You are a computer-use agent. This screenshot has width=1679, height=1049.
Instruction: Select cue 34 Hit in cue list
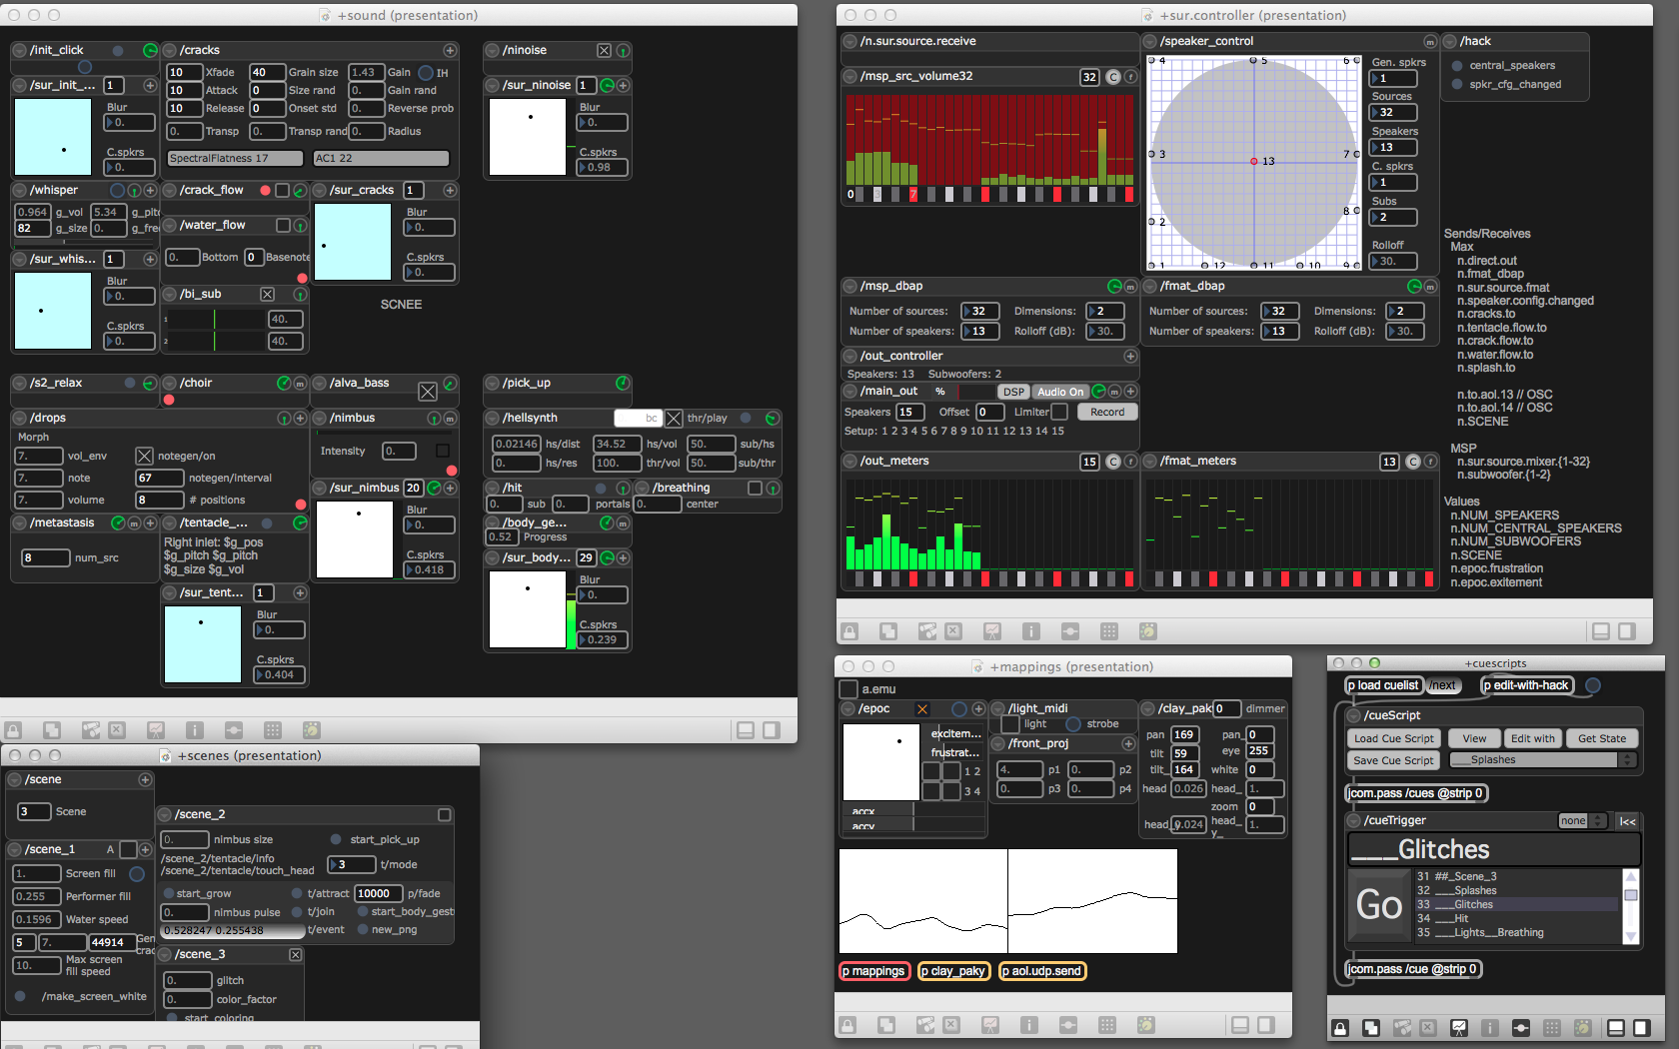pyautogui.click(x=1517, y=919)
